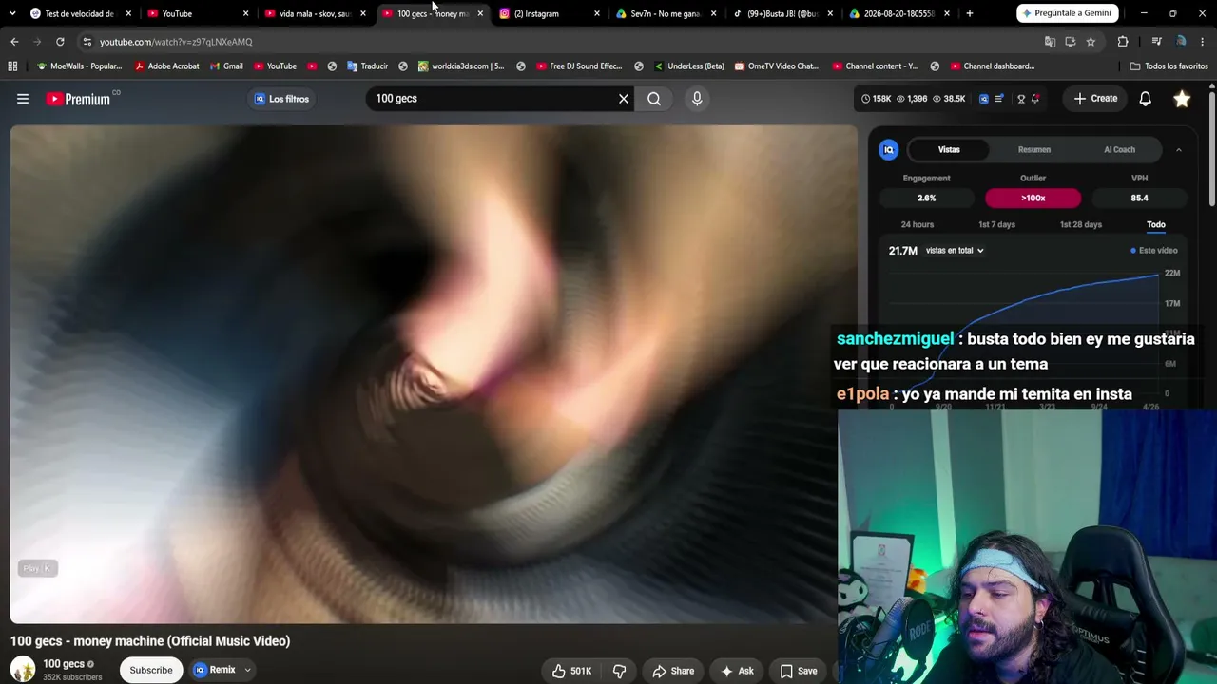
Task: Select the 1st 7 days range
Action: pyautogui.click(x=996, y=224)
